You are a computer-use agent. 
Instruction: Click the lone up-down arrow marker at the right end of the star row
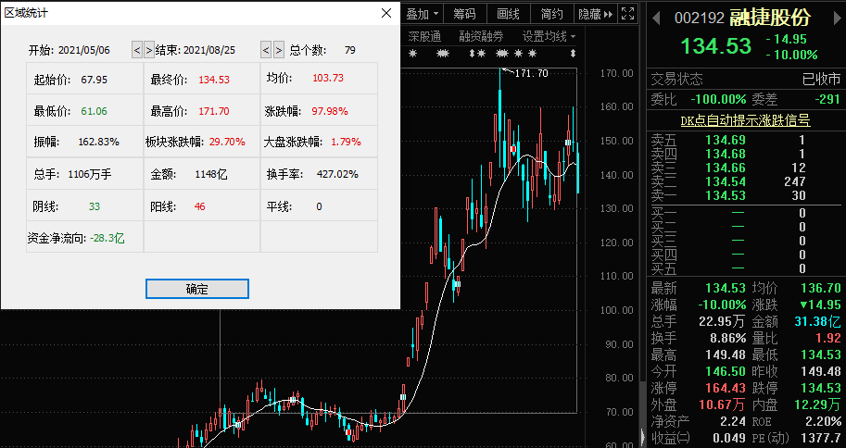pos(573,54)
